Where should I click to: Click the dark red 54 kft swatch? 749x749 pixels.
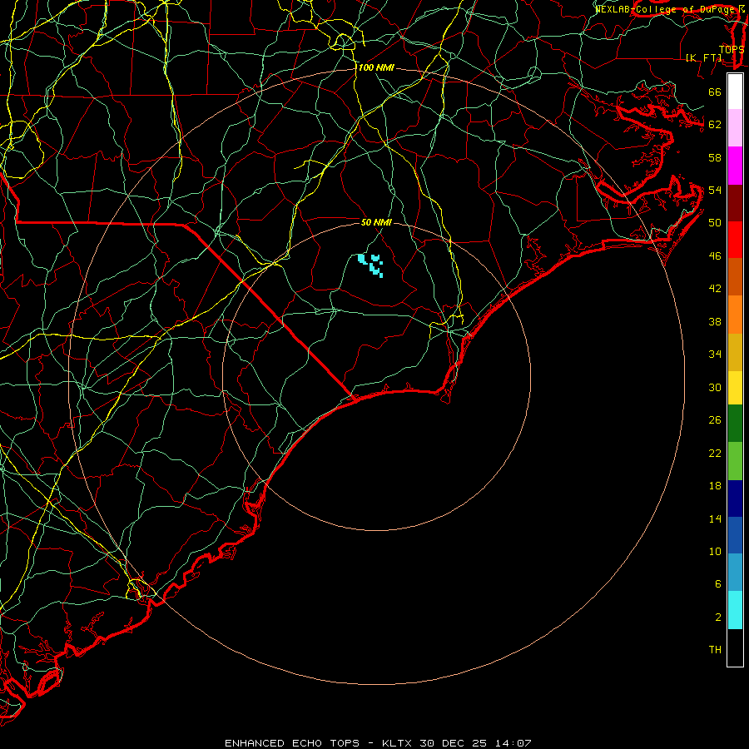click(x=735, y=203)
